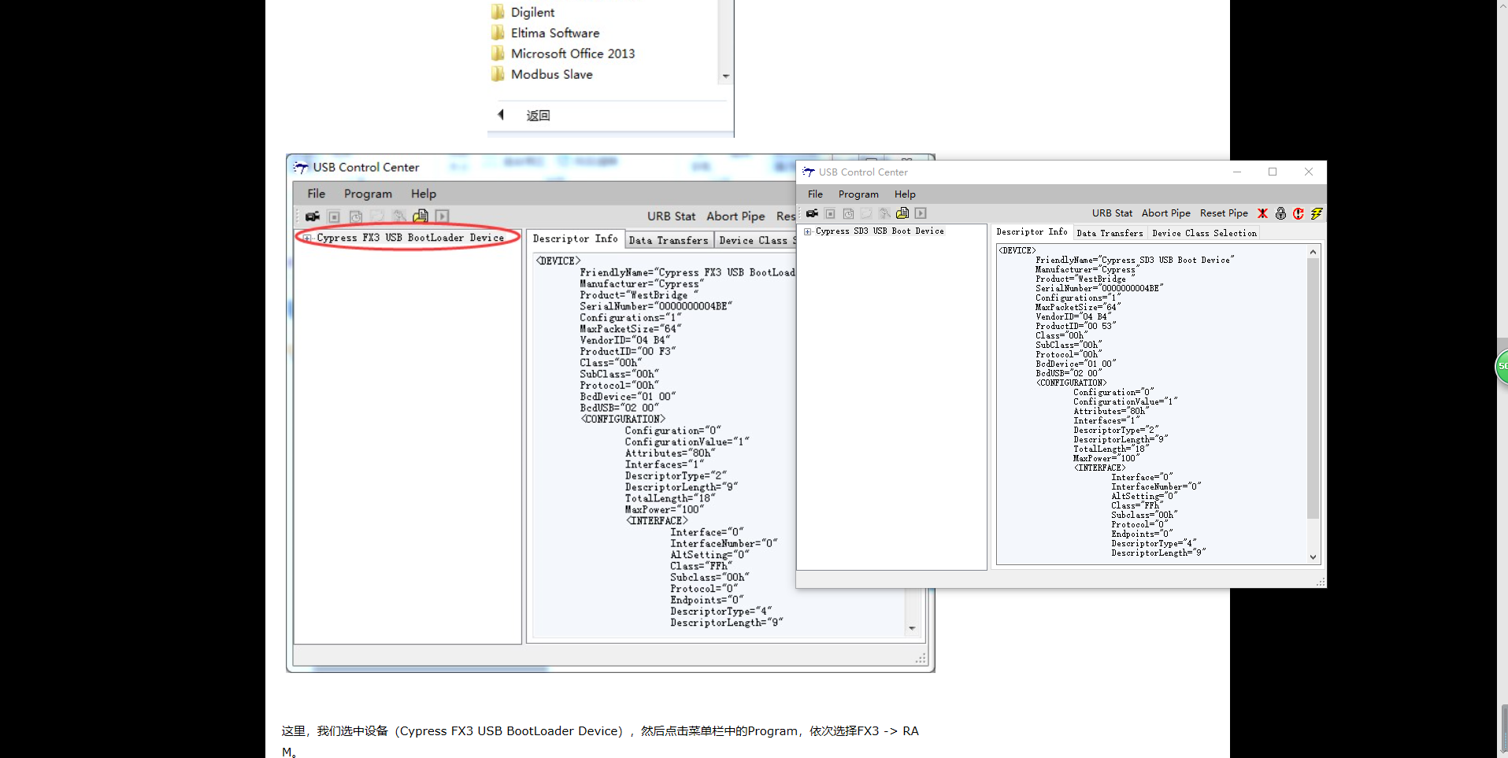Switch to the Data Transfers tab in the left window

(669, 240)
